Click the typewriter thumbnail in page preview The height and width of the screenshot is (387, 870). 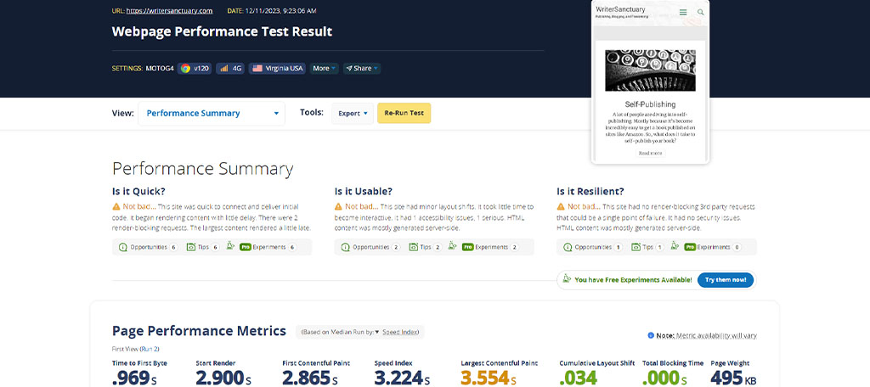[650, 70]
